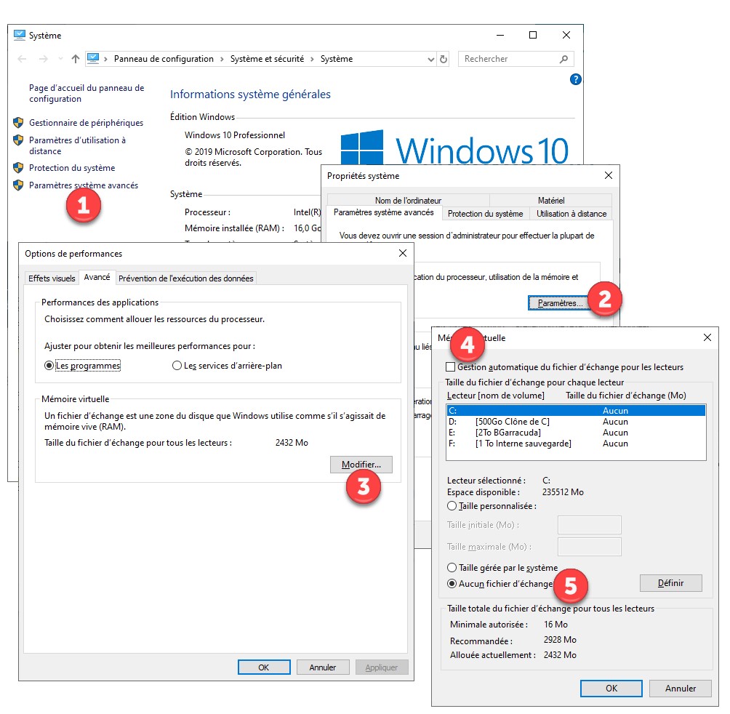Select Les programmes radio option
The image size is (730, 714).
[x=49, y=366]
